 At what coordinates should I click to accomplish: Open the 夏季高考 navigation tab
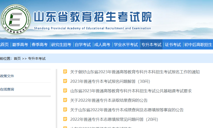click(x=20, y=44)
